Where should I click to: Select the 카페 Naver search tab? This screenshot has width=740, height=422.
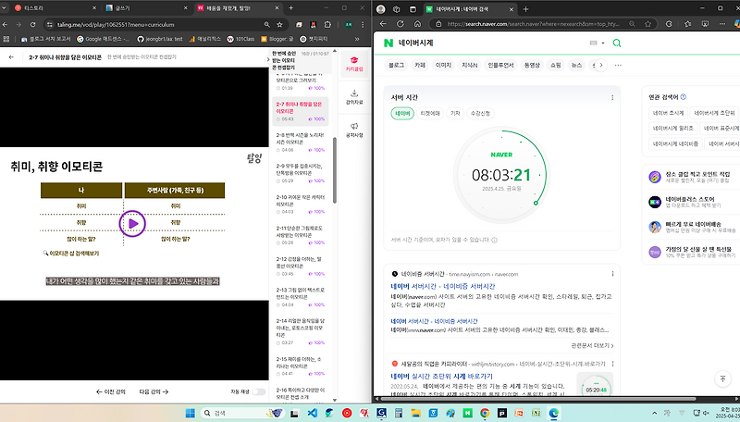420,65
